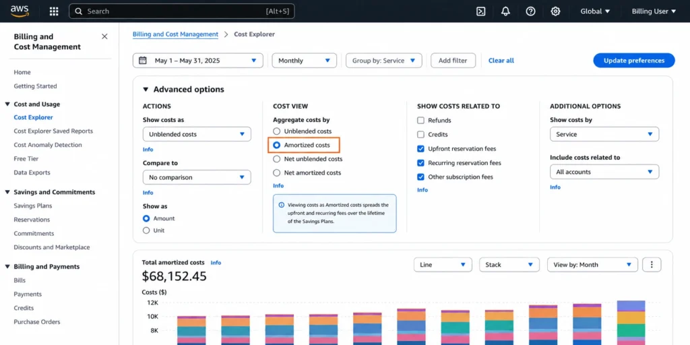
Task: Close the Billing and Cost Management sidebar
Action: (104, 36)
